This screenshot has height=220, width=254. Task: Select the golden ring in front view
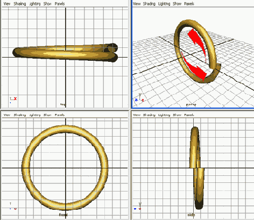point(65,168)
